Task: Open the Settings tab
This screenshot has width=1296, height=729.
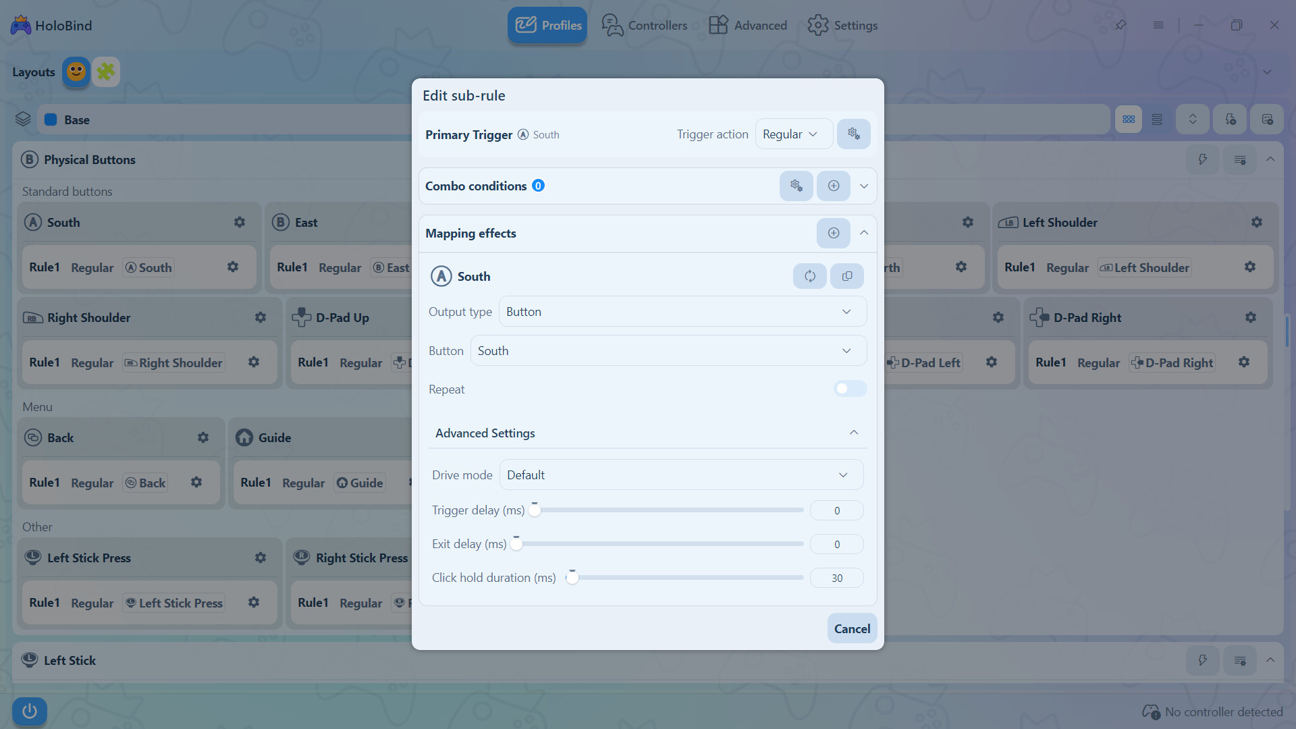Action: pos(842,25)
